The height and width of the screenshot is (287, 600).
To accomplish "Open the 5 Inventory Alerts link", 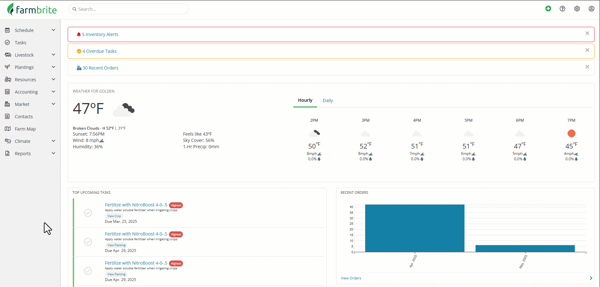I will (100, 34).
